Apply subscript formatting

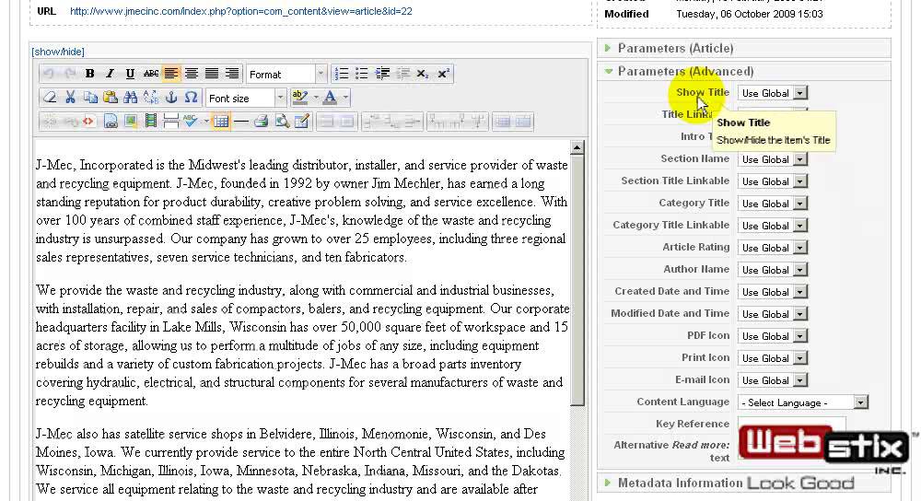coord(423,74)
